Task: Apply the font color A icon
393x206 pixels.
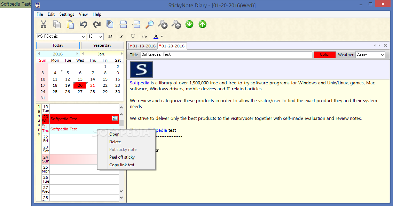Action: (x=156, y=37)
